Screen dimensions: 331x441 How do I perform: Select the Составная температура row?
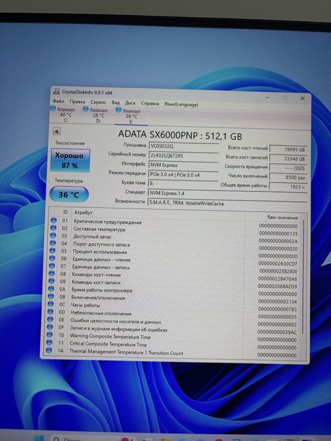click(175, 231)
